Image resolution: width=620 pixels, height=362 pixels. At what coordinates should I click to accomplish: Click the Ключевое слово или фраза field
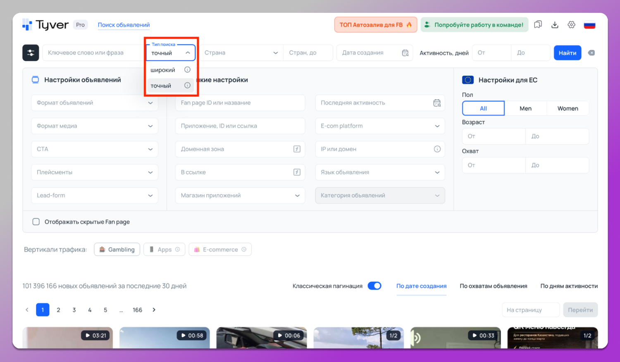[x=93, y=53]
